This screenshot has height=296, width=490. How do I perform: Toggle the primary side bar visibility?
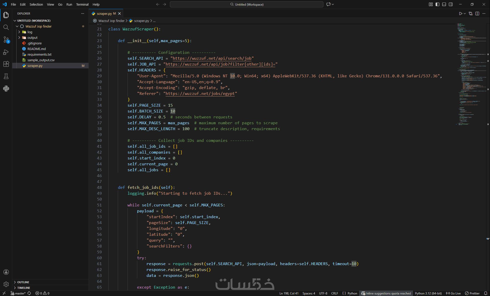[x=437, y=4]
